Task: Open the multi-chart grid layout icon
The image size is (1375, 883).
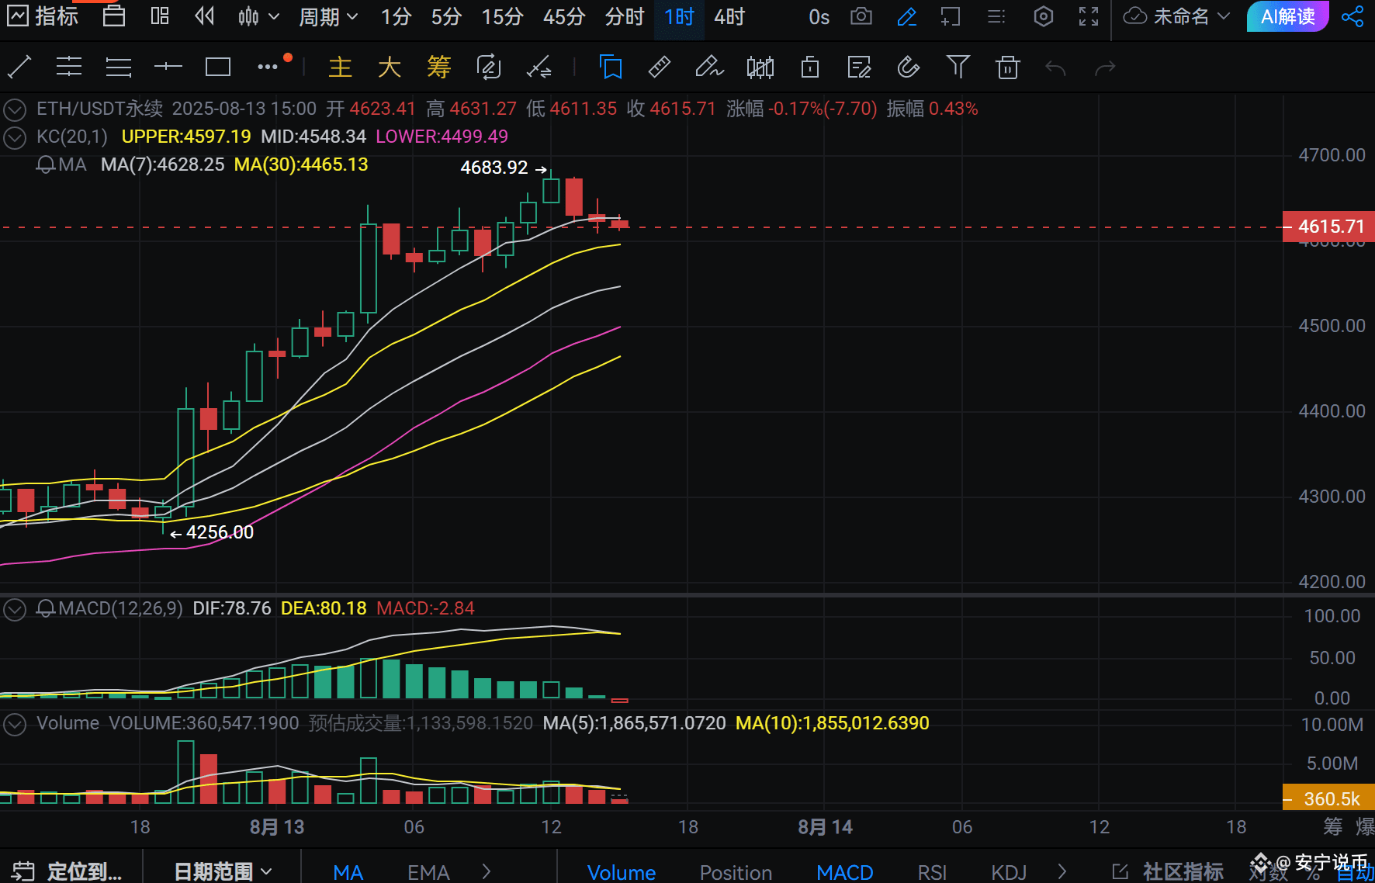Action: pyautogui.click(x=160, y=16)
